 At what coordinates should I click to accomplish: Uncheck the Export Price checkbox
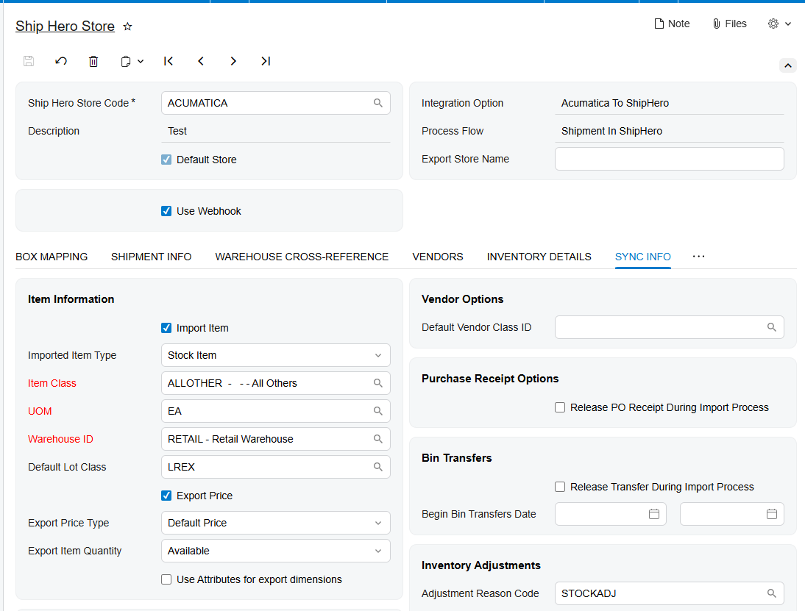coord(166,496)
